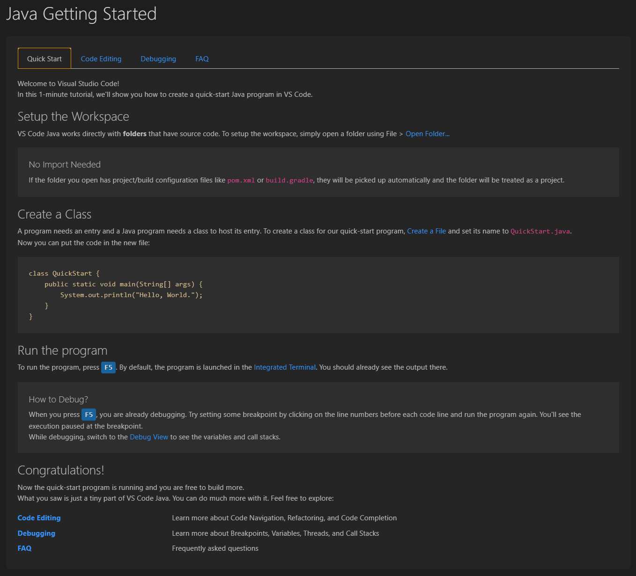Image resolution: width=636 pixels, height=576 pixels.
Task: Follow the Debugging link near the bottom
Action: 36,533
